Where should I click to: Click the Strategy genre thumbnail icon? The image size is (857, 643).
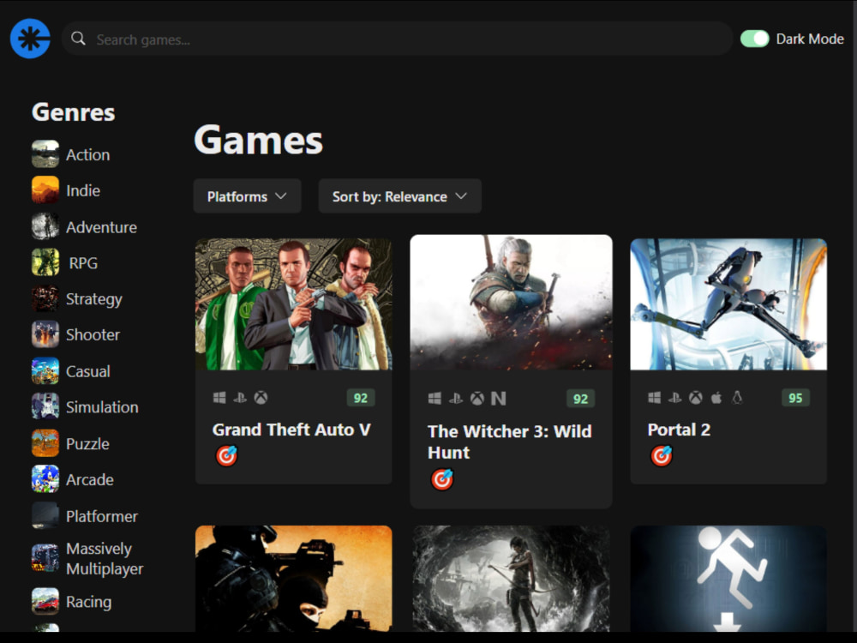click(45, 298)
